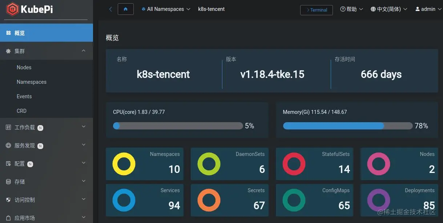Click the yellow Namespaces ring icon
This screenshot has height=223, width=443.
(x=124, y=164)
